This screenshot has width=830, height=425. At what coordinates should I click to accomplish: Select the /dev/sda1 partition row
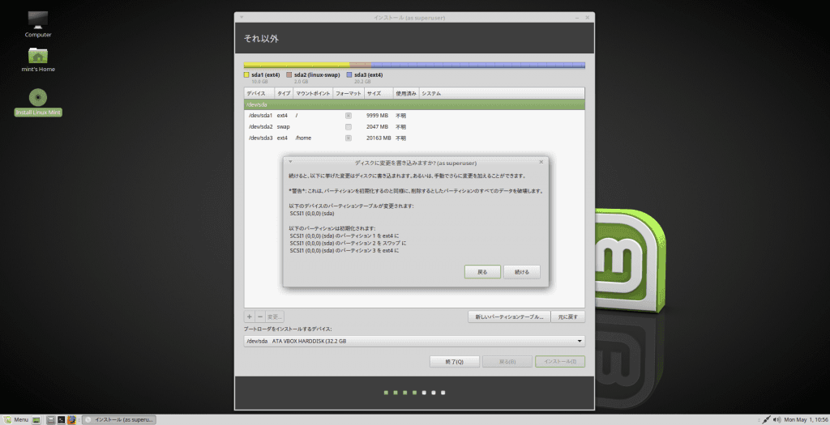point(414,115)
